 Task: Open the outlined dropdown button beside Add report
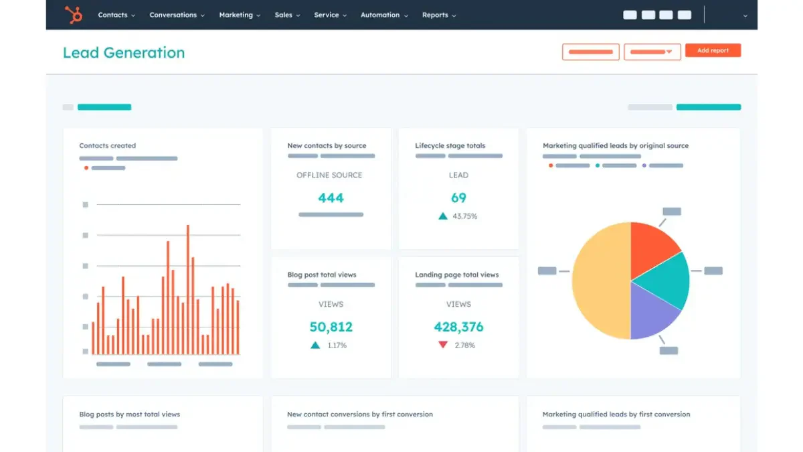(x=652, y=52)
